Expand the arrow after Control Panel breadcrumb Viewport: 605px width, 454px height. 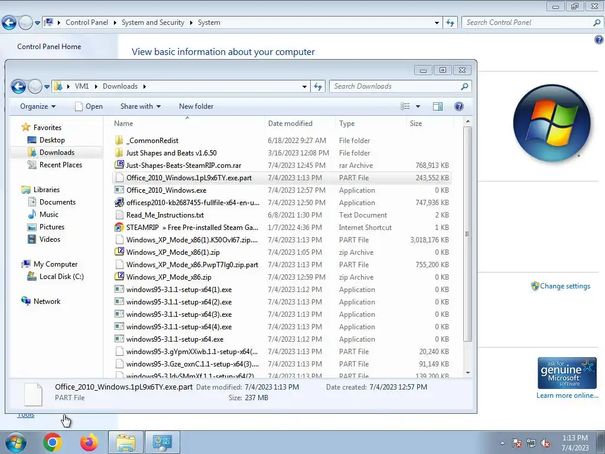coord(115,23)
